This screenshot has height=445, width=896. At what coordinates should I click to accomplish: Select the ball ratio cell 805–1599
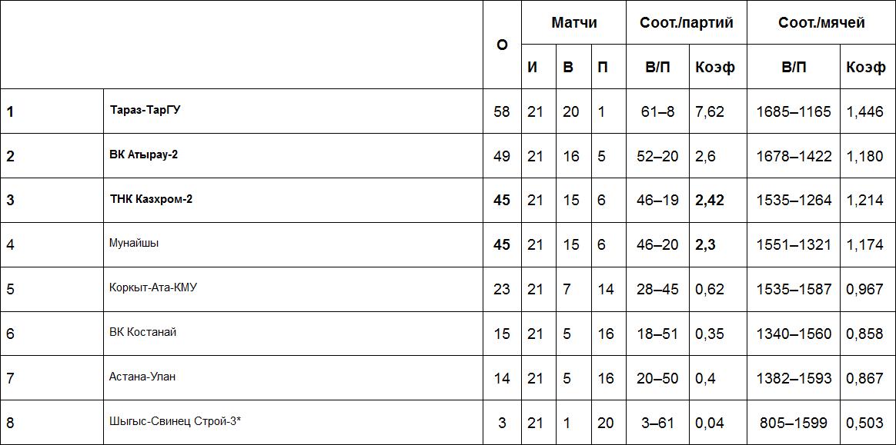(794, 423)
